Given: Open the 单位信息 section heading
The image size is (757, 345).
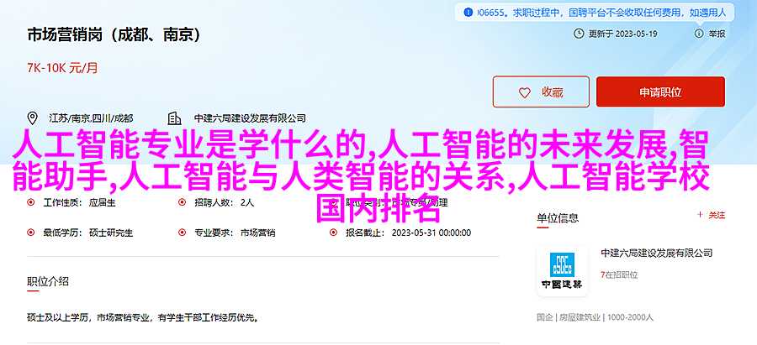Looking at the screenshot, I should click(558, 218).
